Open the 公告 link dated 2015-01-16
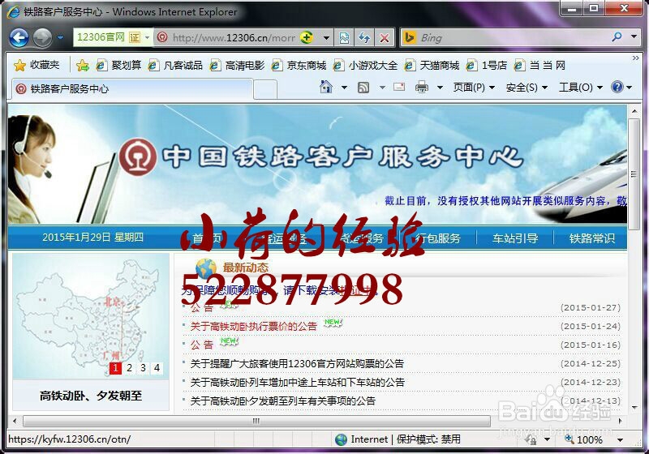The width and height of the screenshot is (649, 454). (202, 345)
